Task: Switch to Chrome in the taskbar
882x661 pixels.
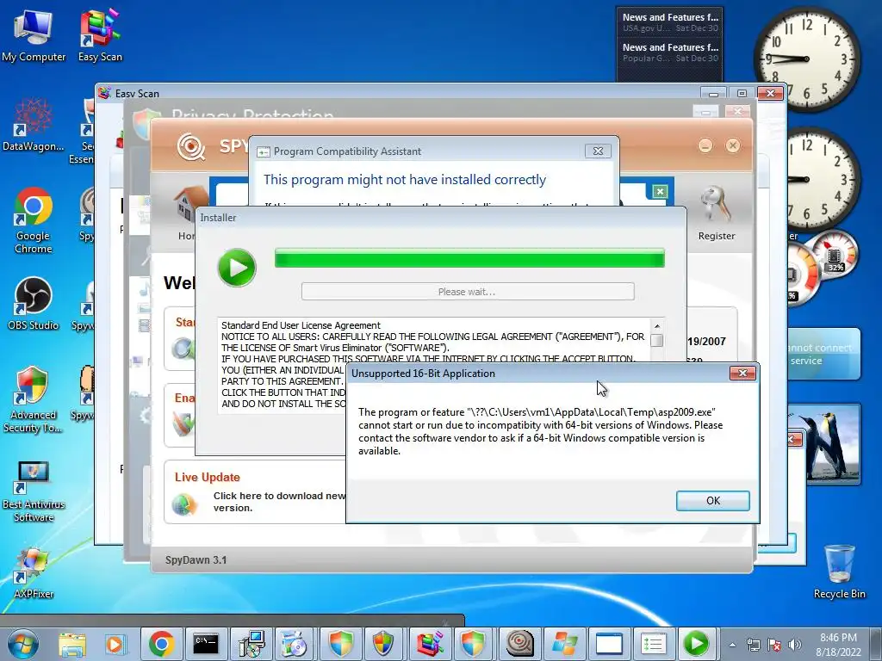Action: [x=161, y=644]
